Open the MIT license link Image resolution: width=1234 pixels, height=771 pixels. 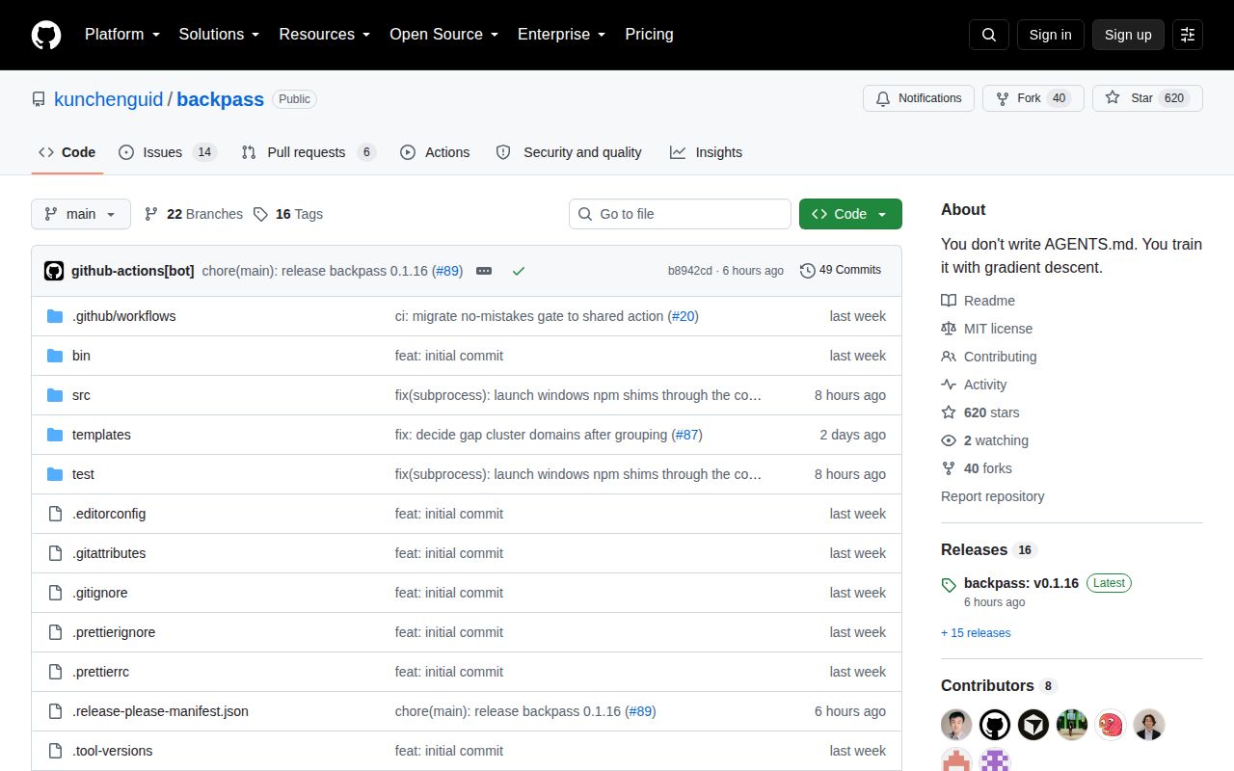pos(986,329)
